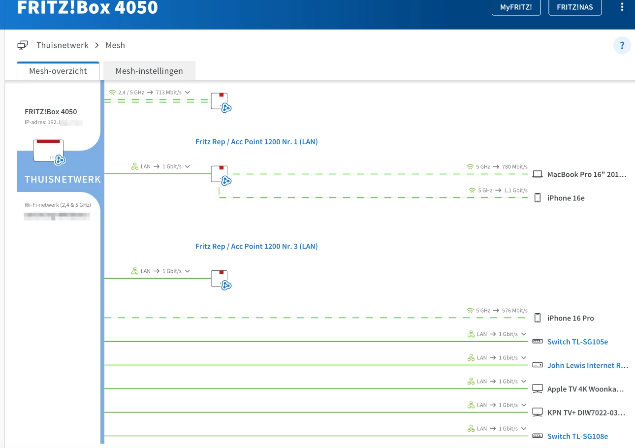Click the Apple TV 4K Woonka… device name
This screenshot has height=448, width=635.
pos(586,389)
